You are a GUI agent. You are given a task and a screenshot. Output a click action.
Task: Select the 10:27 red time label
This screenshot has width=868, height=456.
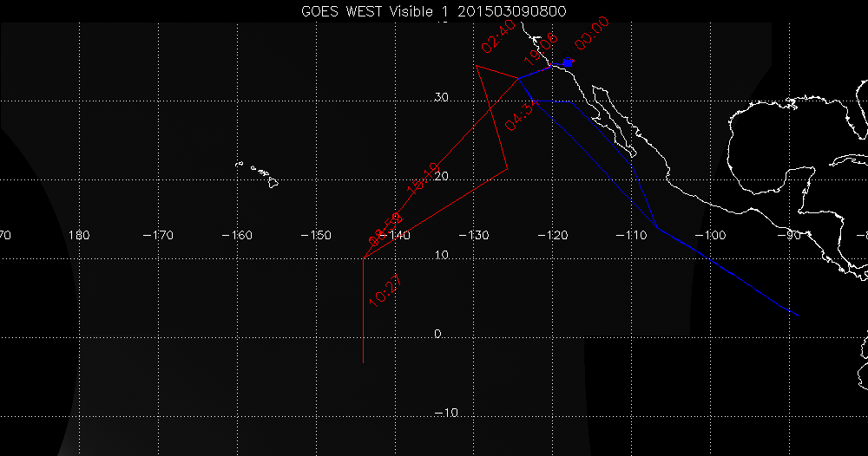[x=385, y=290]
